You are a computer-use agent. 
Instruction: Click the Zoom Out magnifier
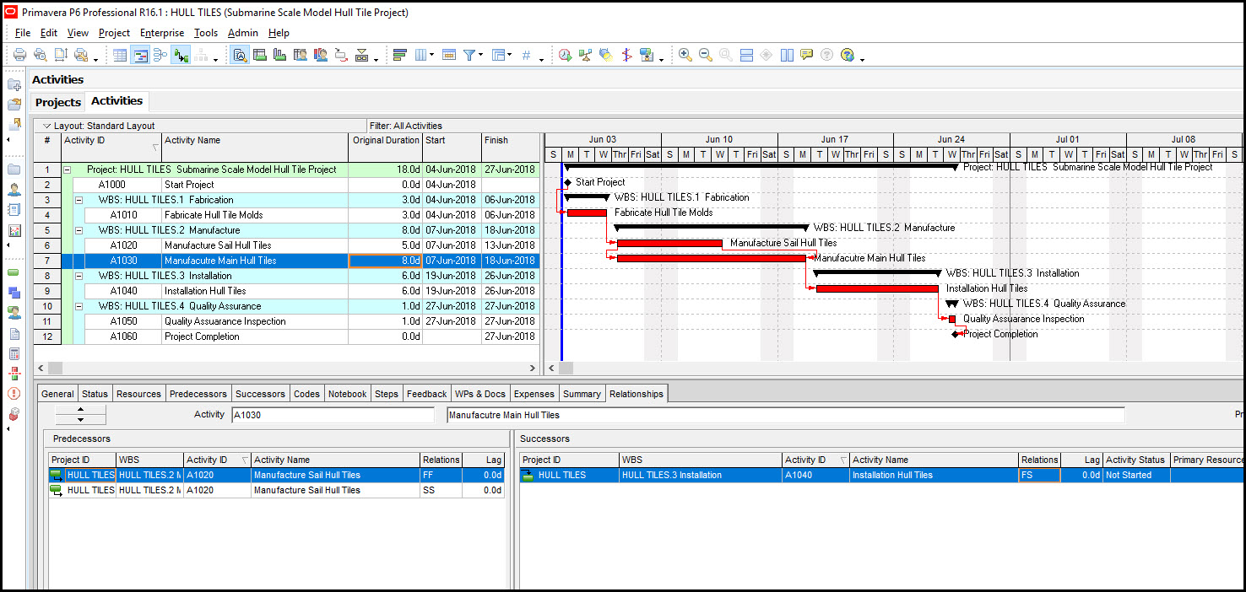(x=706, y=55)
